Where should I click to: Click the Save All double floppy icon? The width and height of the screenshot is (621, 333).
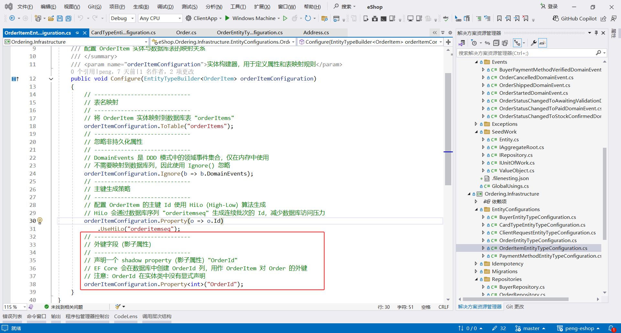pos(69,18)
